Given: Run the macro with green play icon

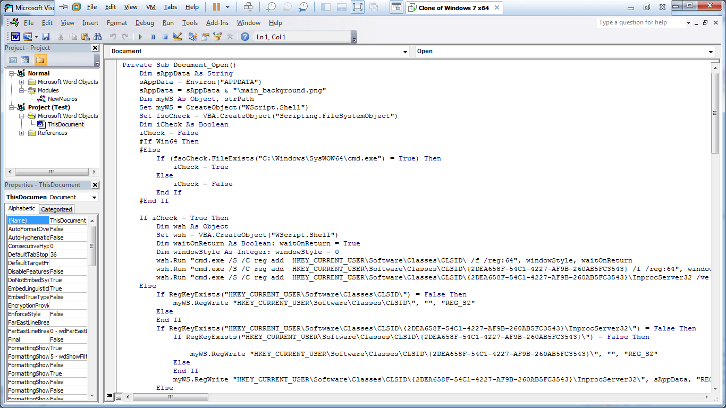Looking at the screenshot, I should click(x=140, y=37).
